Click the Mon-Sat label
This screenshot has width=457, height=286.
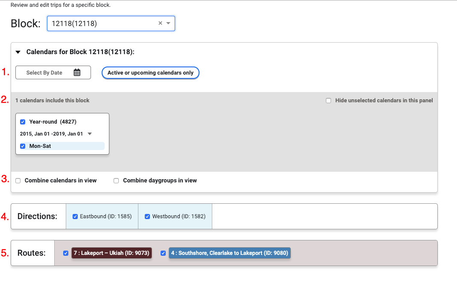[x=40, y=146]
